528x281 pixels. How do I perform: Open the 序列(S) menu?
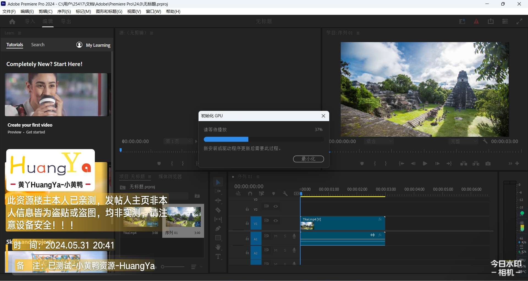pyautogui.click(x=64, y=11)
